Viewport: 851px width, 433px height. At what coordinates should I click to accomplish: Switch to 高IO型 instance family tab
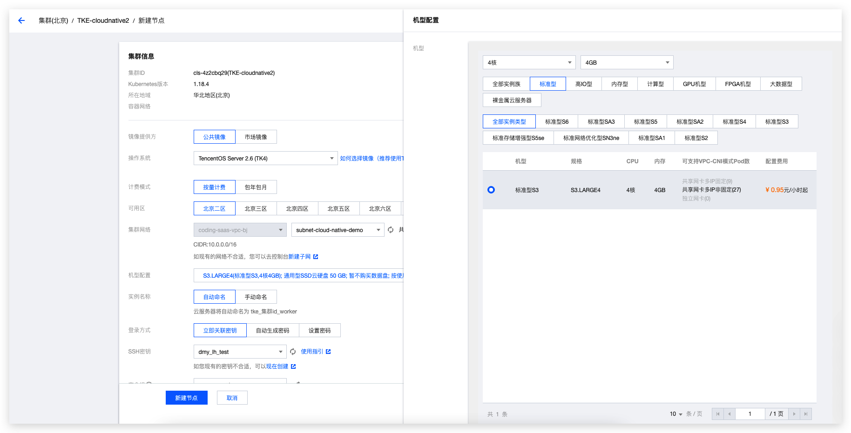click(584, 84)
